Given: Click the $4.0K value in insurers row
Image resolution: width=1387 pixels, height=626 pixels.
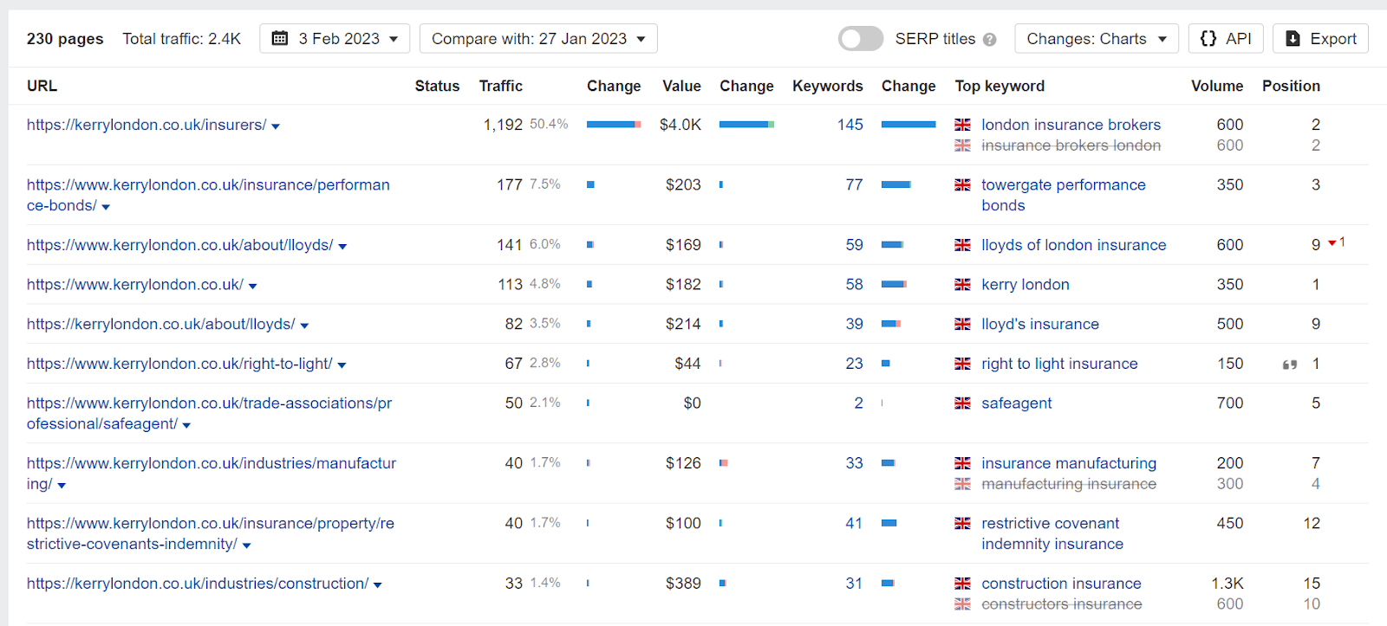Looking at the screenshot, I should tap(680, 125).
